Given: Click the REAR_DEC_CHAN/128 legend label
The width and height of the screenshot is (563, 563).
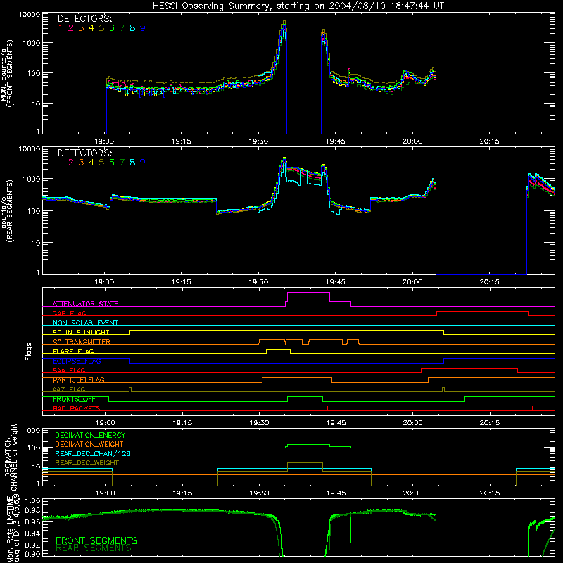Looking at the screenshot, I should (x=93, y=453).
